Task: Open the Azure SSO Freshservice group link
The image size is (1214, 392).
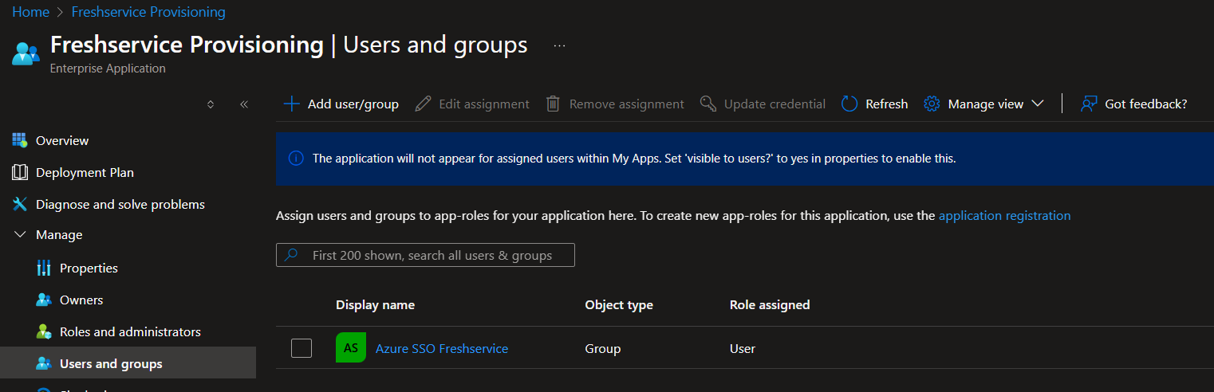Action: pyautogui.click(x=442, y=348)
